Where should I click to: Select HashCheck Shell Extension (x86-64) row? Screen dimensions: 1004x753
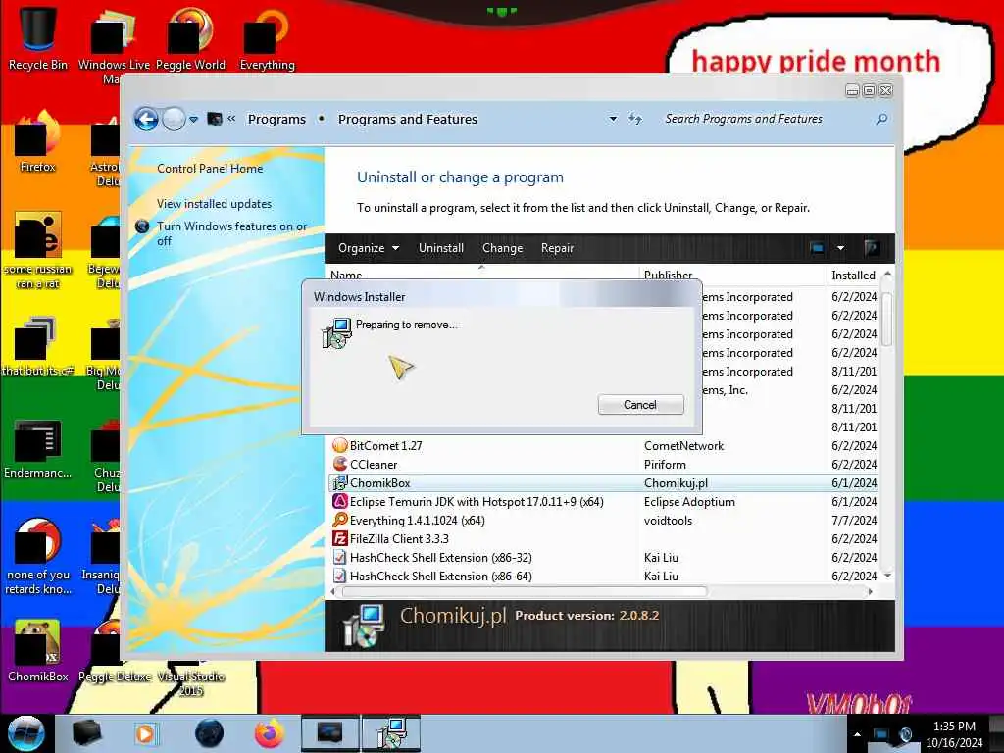pyautogui.click(x=605, y=576)
